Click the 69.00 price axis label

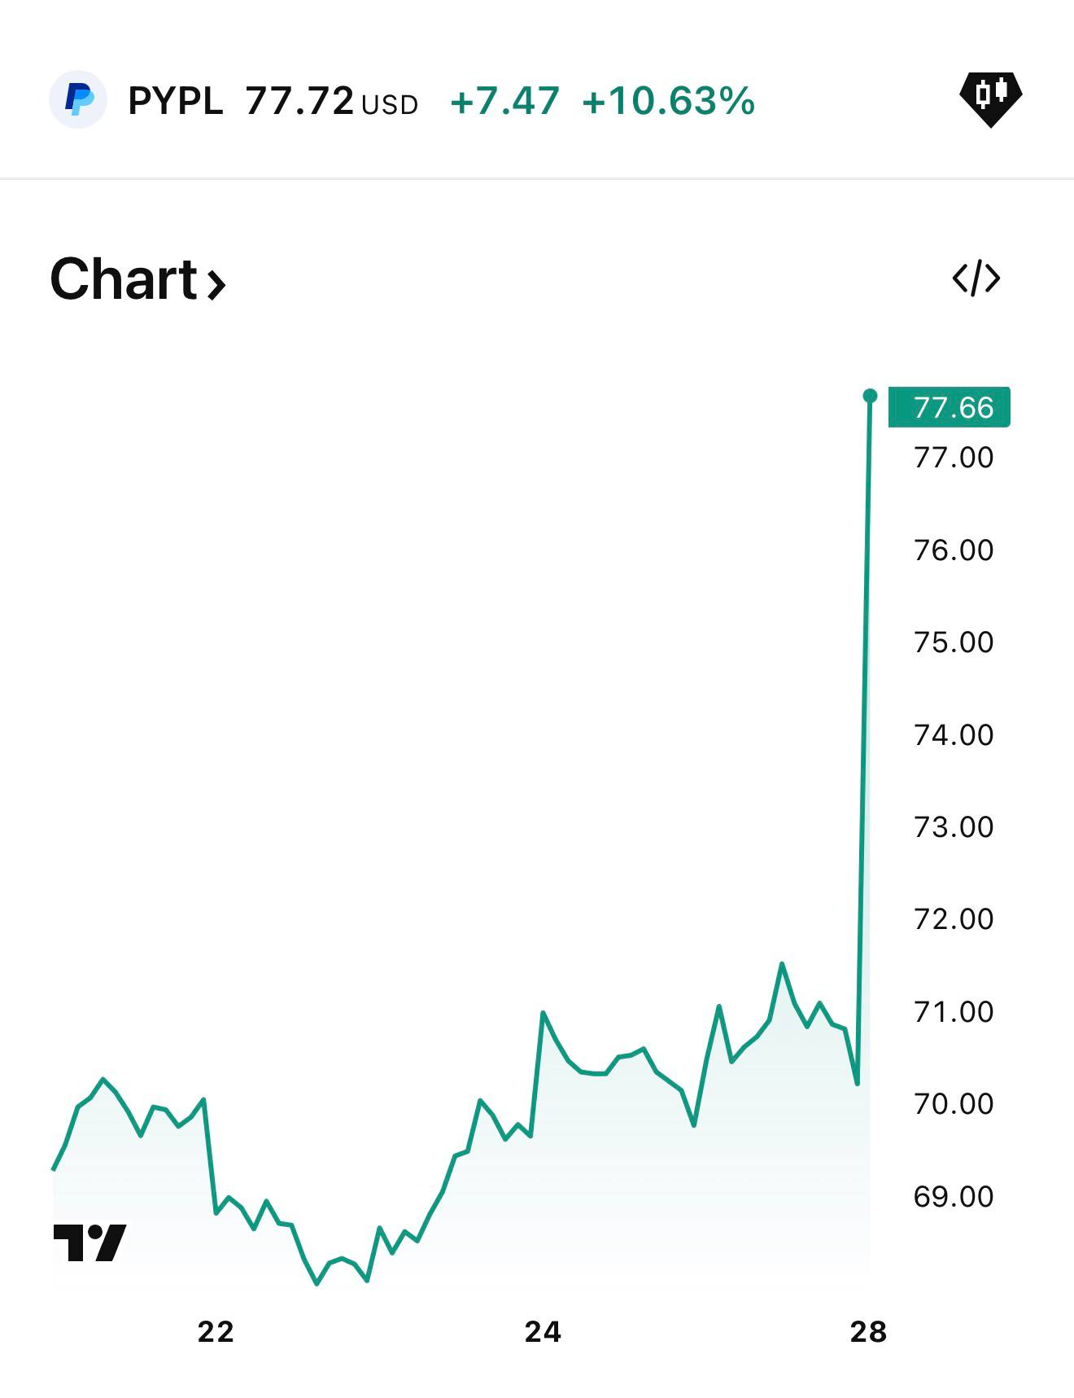tap(954, 1197)
